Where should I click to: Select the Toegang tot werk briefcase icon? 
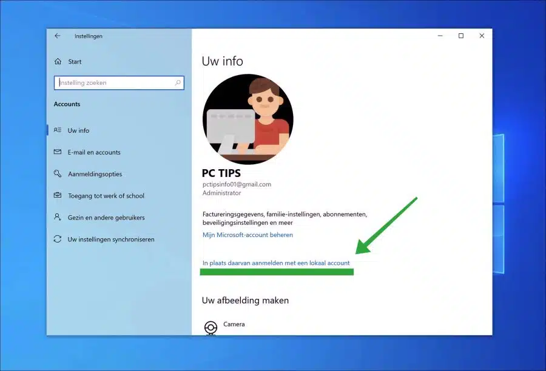[58, 196]
